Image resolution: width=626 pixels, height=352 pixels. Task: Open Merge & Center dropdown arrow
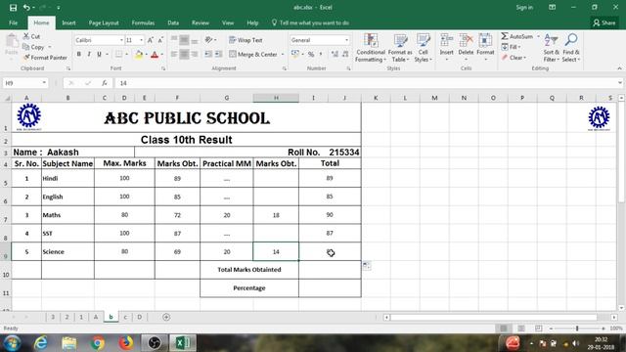pos(283,55)
